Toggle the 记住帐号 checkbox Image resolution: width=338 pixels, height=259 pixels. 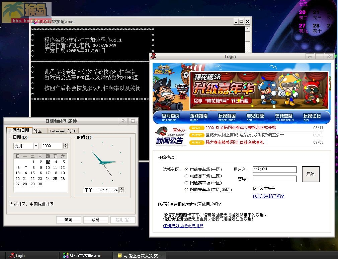pos(255,189)
